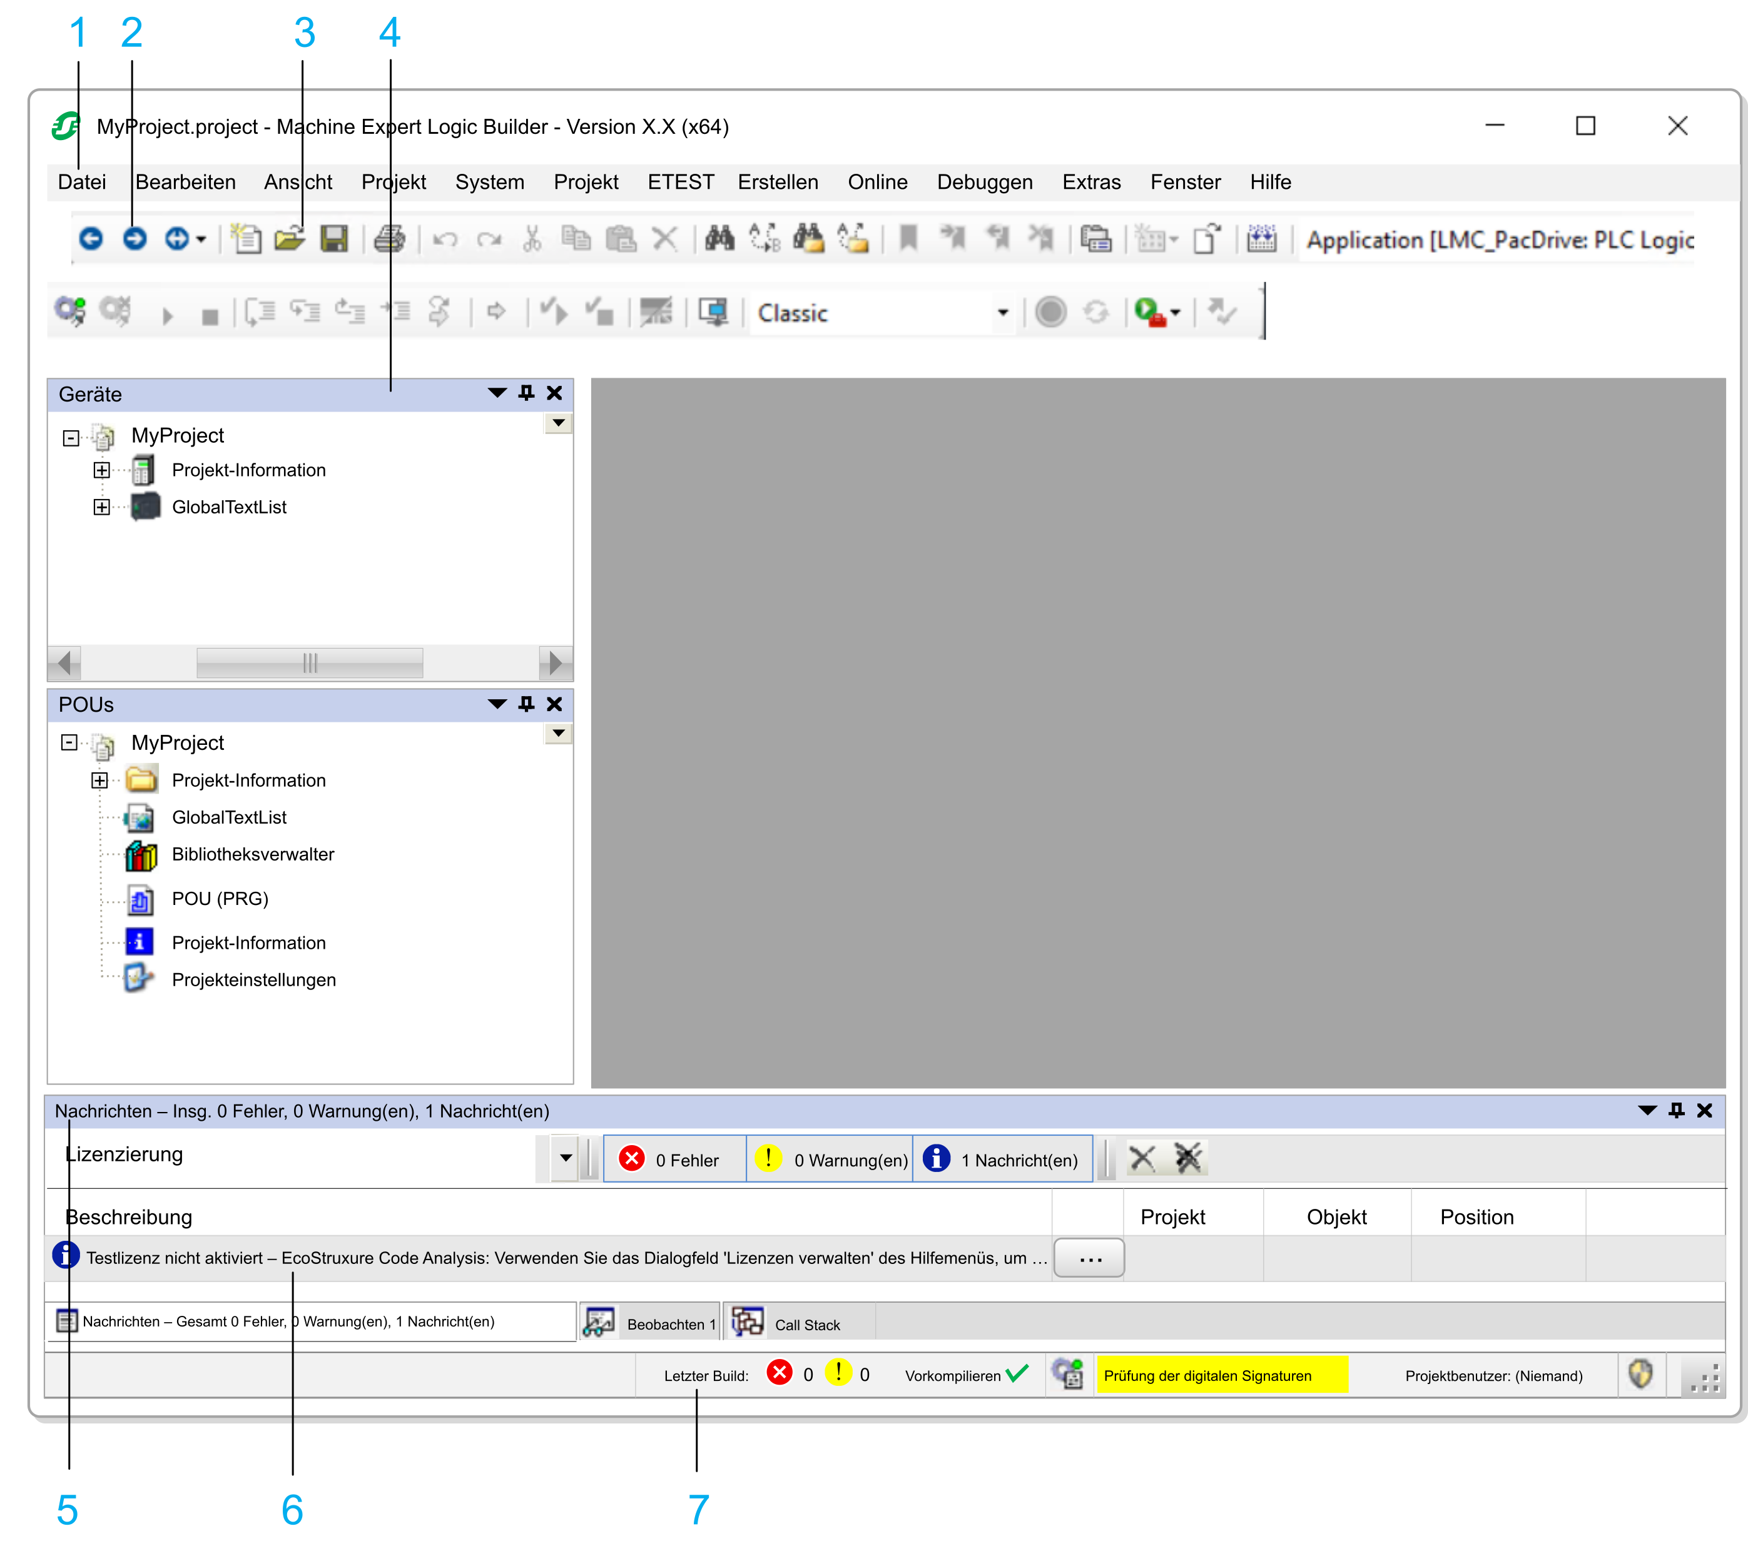Select Projekteinstellungen in POUs tree
The width and height of the screenshot is (1748, 1546).
[254, 980]
